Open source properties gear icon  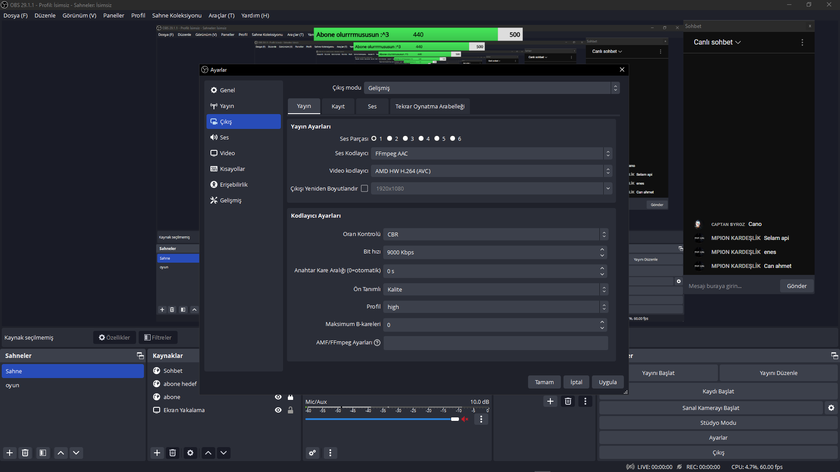(x=190, y=453)
